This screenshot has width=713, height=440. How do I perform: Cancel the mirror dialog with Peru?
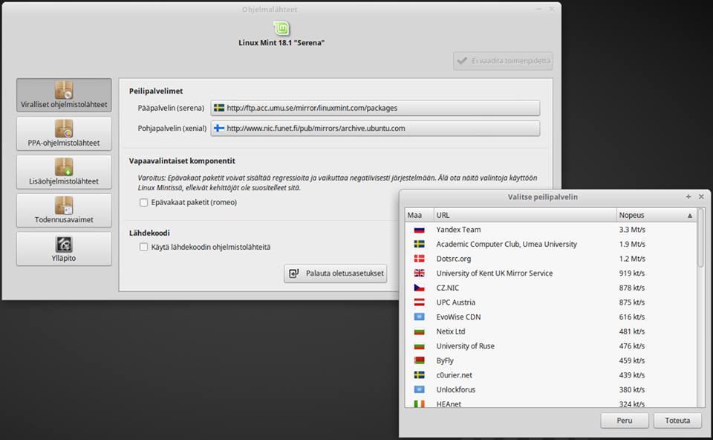pyautogui.click(x=625, y=421)
